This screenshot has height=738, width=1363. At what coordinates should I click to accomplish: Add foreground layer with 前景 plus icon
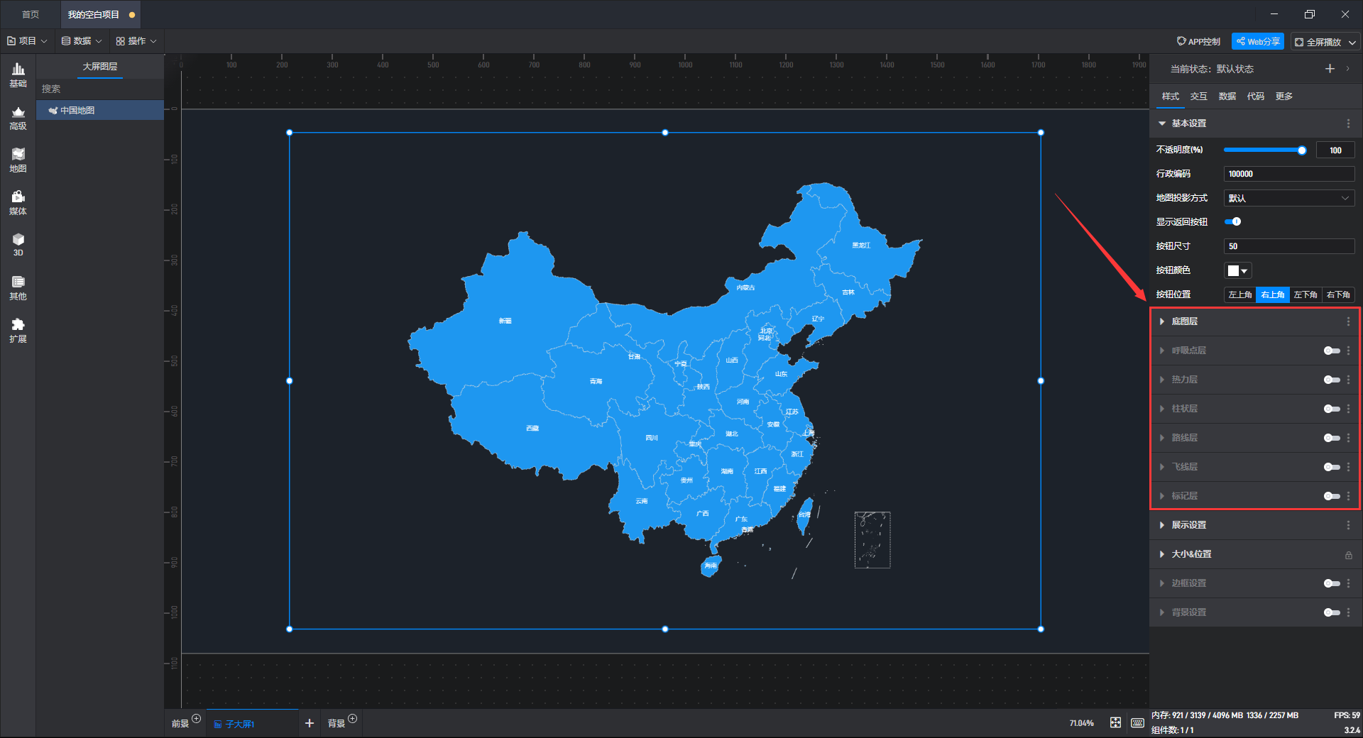click(x=197, y=718)
